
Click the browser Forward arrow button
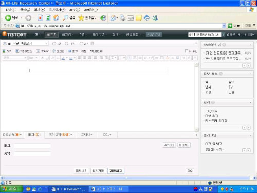pos(28,17)
